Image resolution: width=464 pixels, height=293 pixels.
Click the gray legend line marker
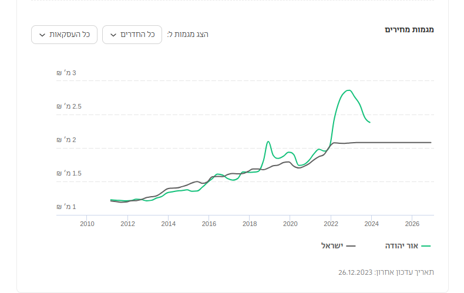tap(351, 245)
